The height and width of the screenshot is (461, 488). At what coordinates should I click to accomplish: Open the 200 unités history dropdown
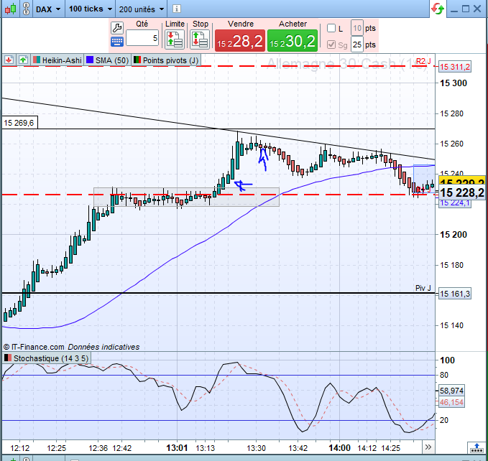142,9
